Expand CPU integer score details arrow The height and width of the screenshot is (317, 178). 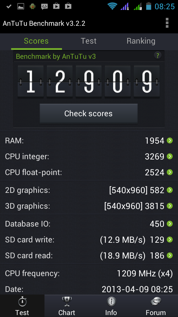[170, 156]
